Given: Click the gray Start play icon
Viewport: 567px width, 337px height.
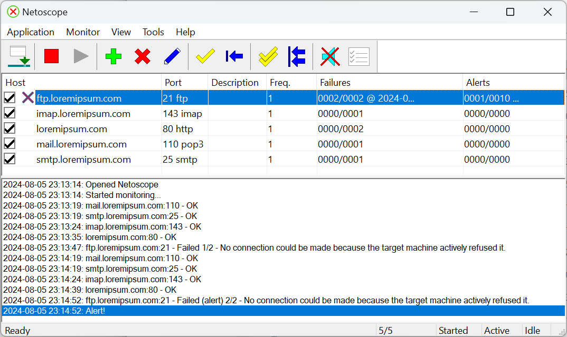Looking at the screenshot, I should point(81,56).
